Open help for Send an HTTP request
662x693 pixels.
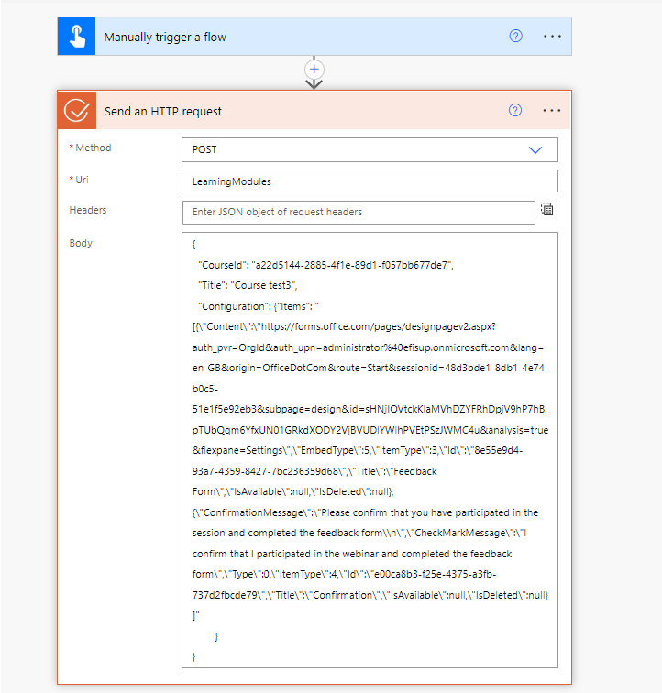(515, 111)
